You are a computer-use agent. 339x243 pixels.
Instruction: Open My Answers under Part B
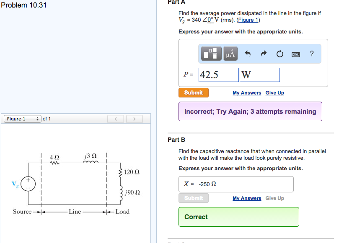tap(246, 198)
